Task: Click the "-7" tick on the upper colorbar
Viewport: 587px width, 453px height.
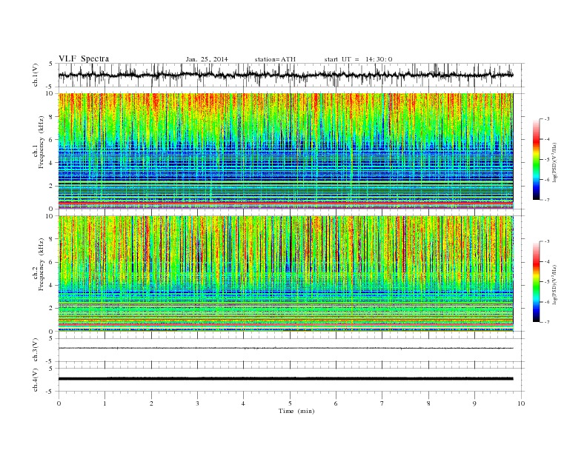Action: 547,200
